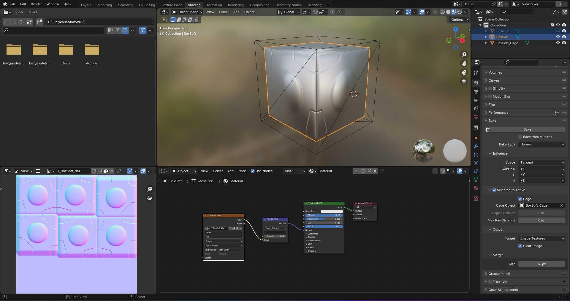This screenshot has height=301, width=570.
Task: Uncheck Selected to Active option
Action: pos(494,190)
